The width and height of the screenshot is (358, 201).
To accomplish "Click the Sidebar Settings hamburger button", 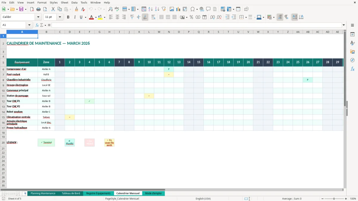I will tap(352, 26).
